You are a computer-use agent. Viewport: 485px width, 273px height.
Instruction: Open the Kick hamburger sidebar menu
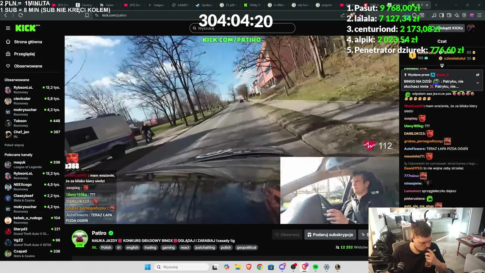point(8,28)
